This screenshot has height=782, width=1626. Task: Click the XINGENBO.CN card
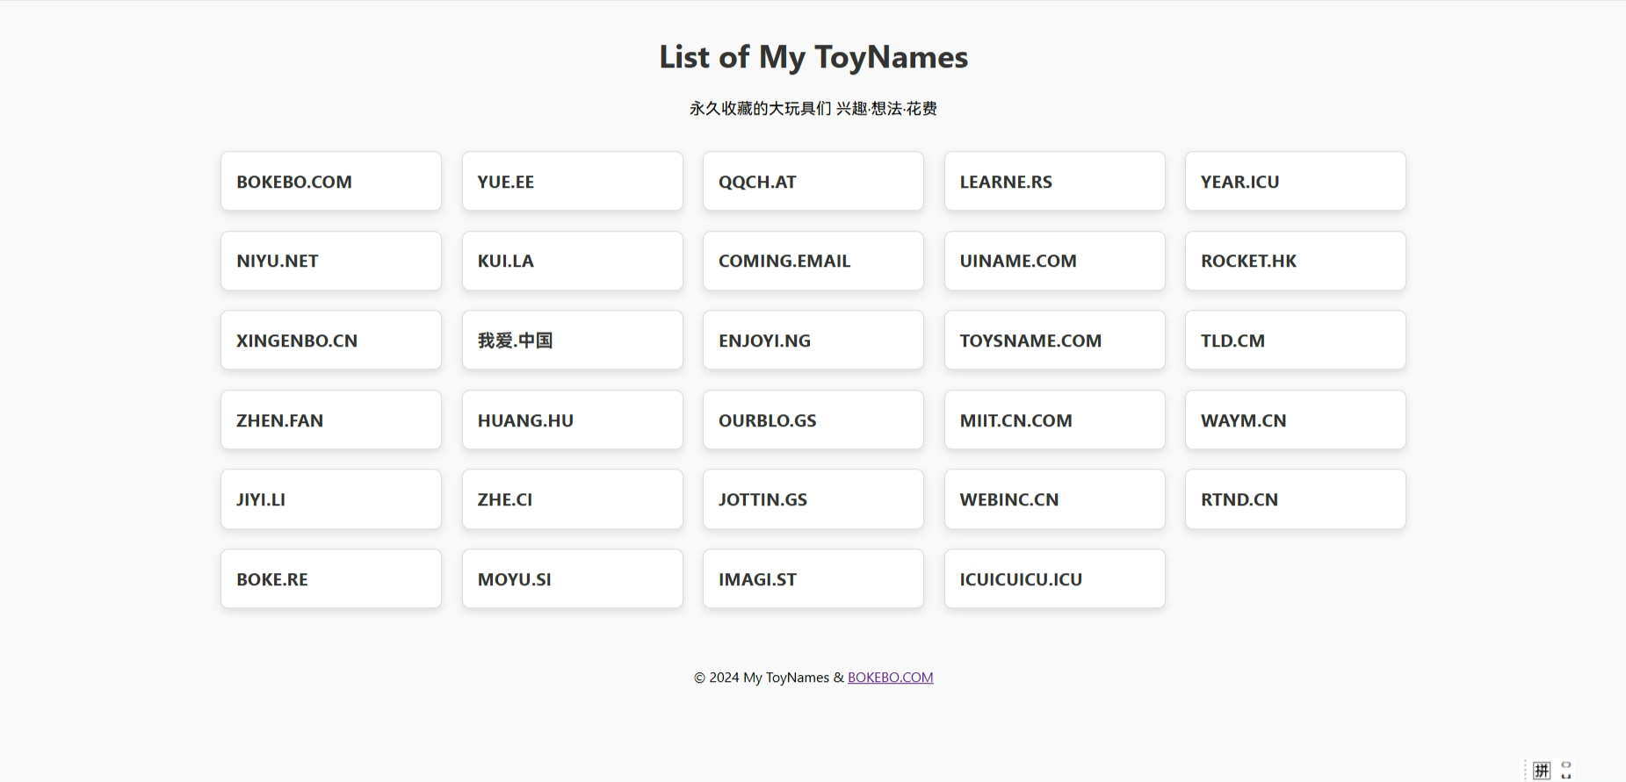pyautogui.click(x=330, y=341)
